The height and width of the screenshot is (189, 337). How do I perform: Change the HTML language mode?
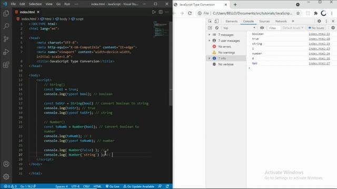click(97, 186)
